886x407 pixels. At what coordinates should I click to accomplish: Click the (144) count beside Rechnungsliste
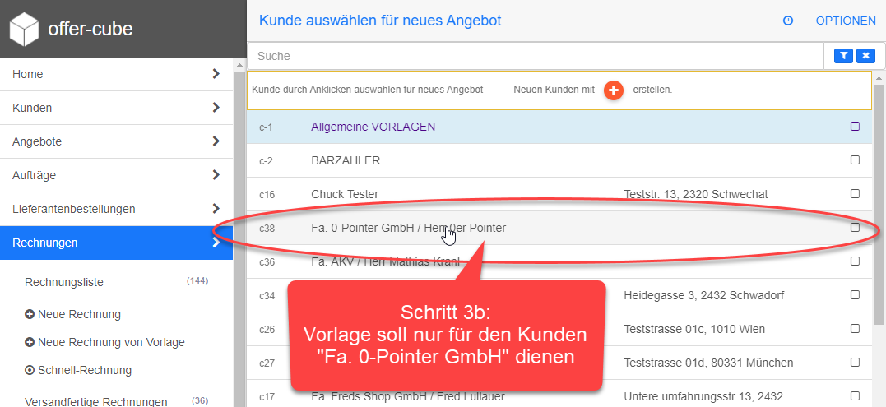[197, 280]
